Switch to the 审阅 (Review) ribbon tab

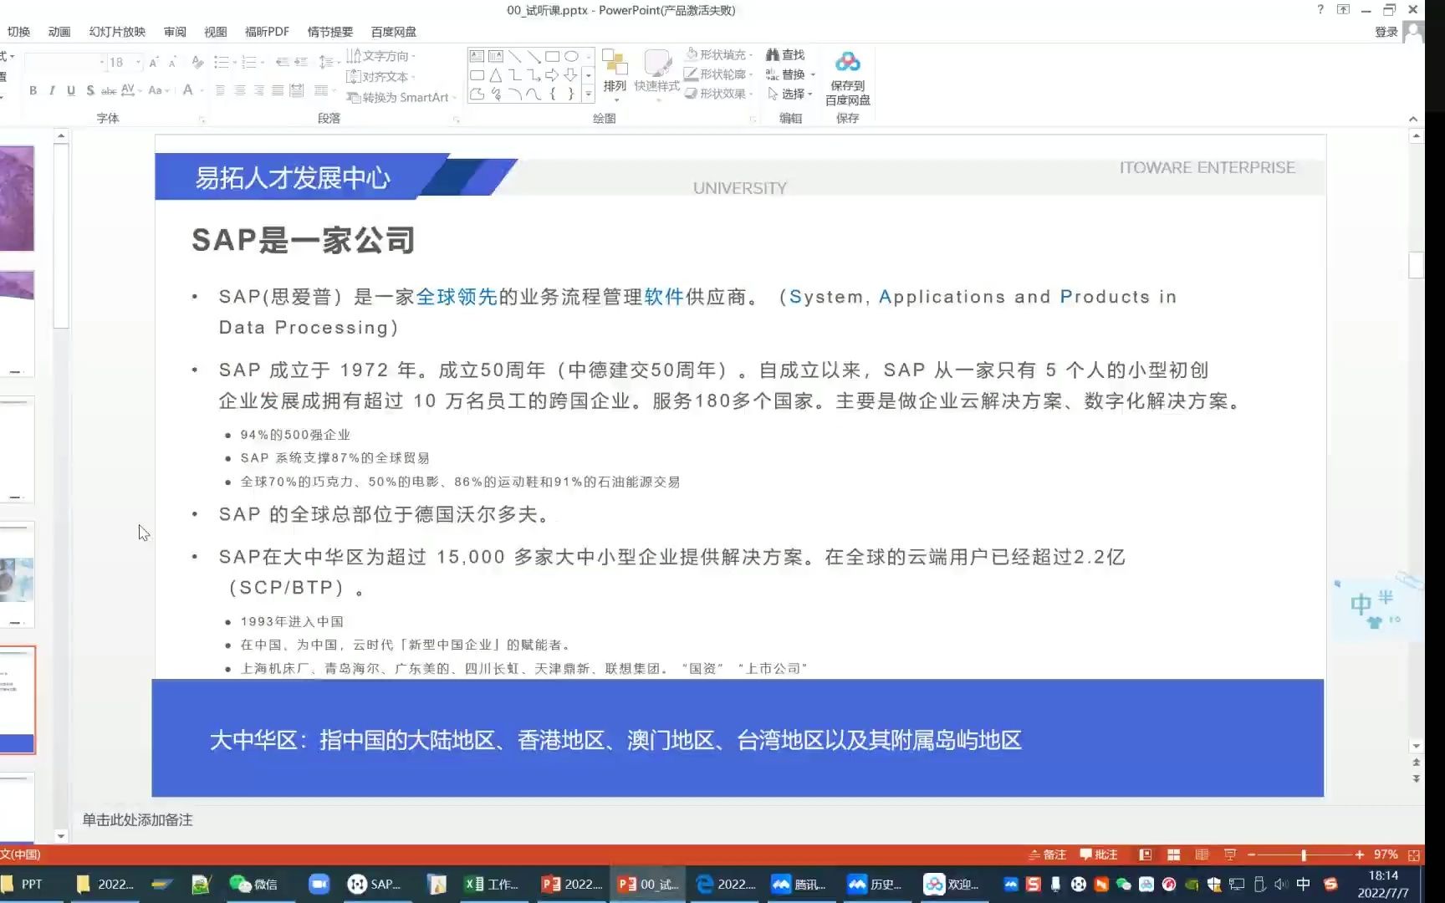click(174, 31)
